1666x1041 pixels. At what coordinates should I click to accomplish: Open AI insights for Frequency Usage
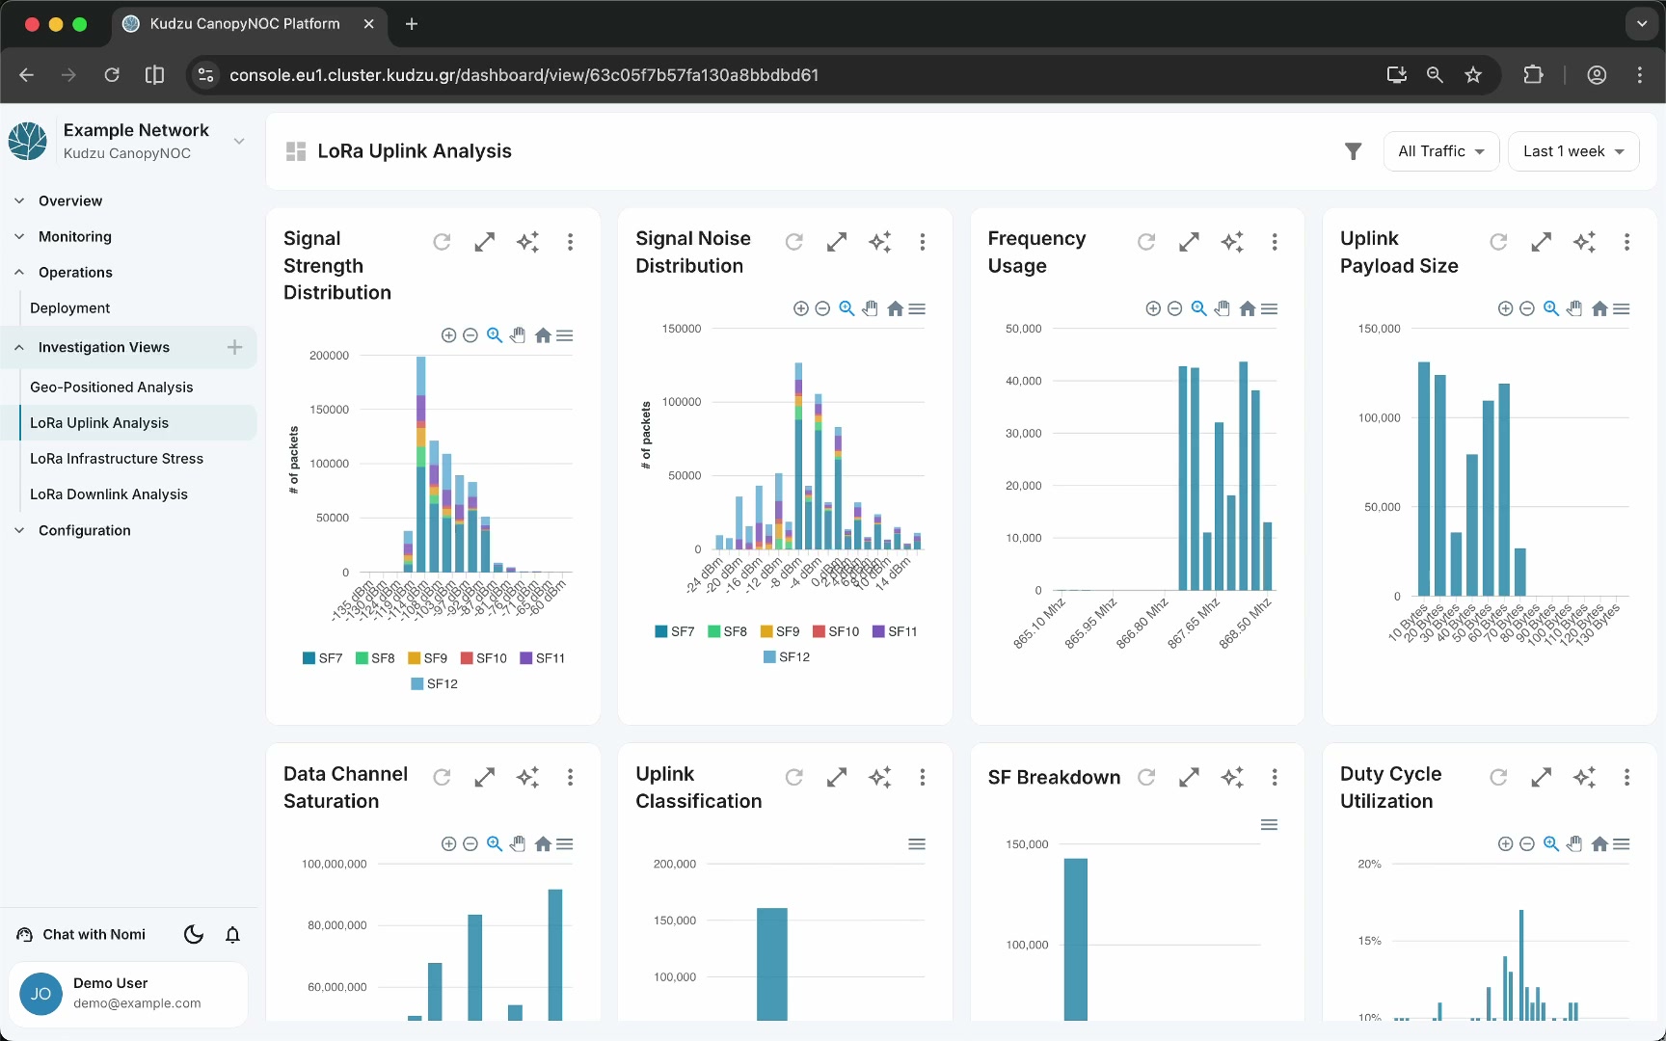1232,242
